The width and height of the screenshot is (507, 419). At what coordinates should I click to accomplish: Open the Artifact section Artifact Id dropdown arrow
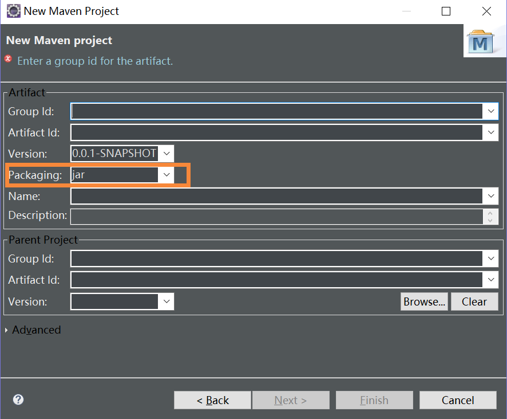point(491,132)
